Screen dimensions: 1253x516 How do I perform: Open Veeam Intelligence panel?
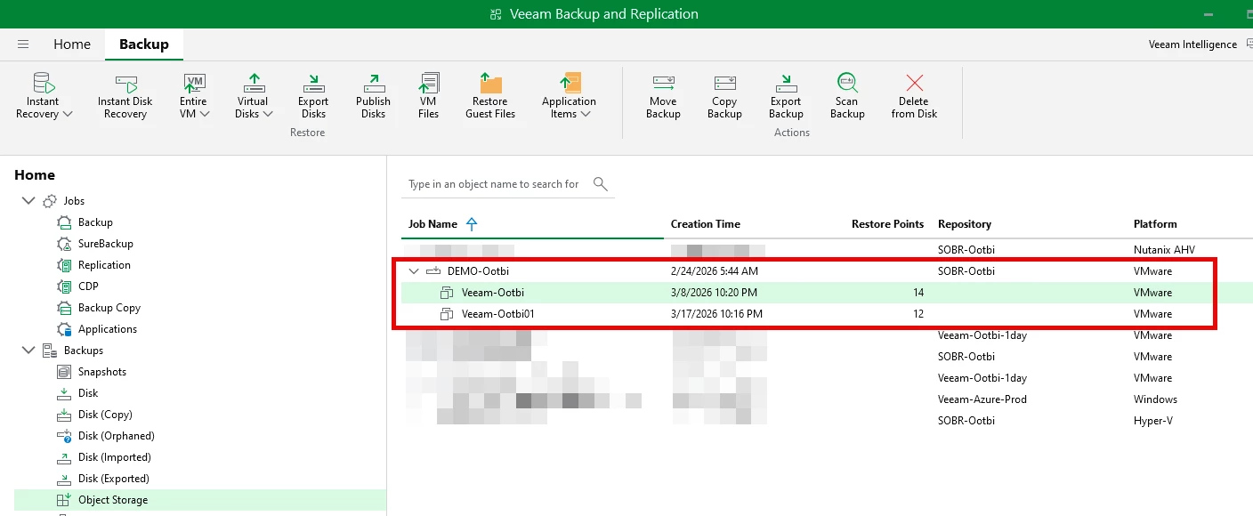click(1192, 44)
